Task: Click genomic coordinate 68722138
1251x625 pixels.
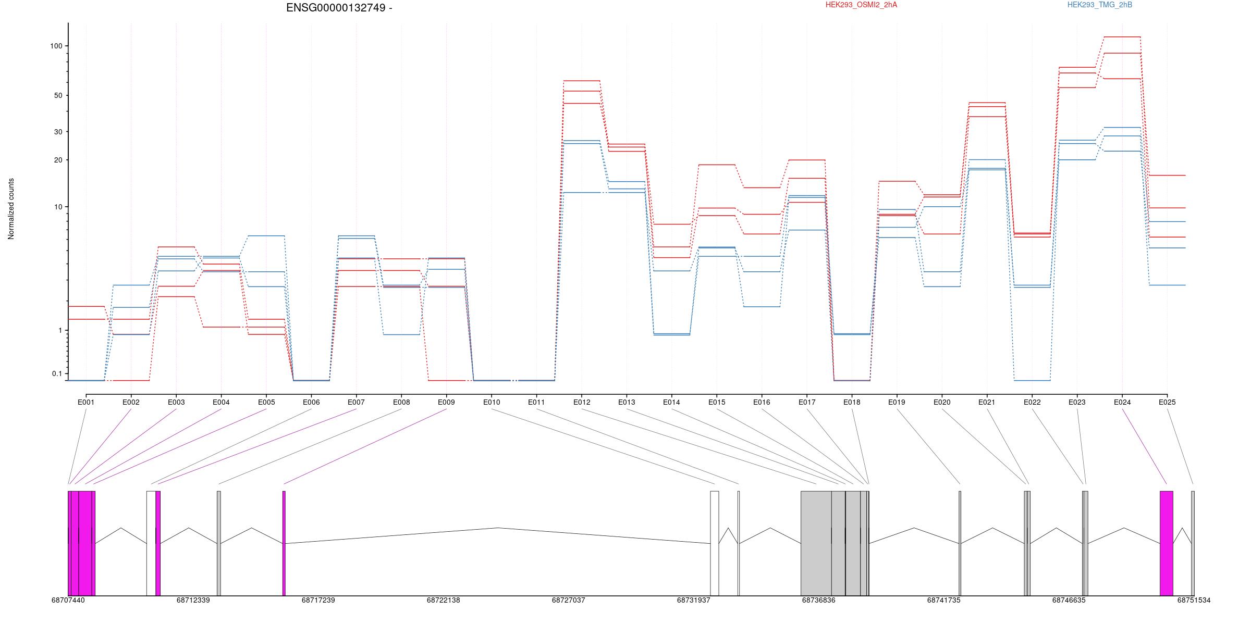Action: [443, 600]
